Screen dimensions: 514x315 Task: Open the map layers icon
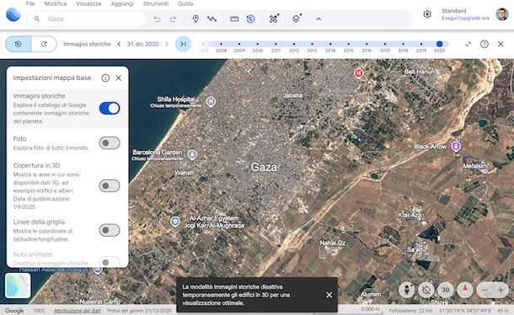pyautogui.click(x=296, y=19)
